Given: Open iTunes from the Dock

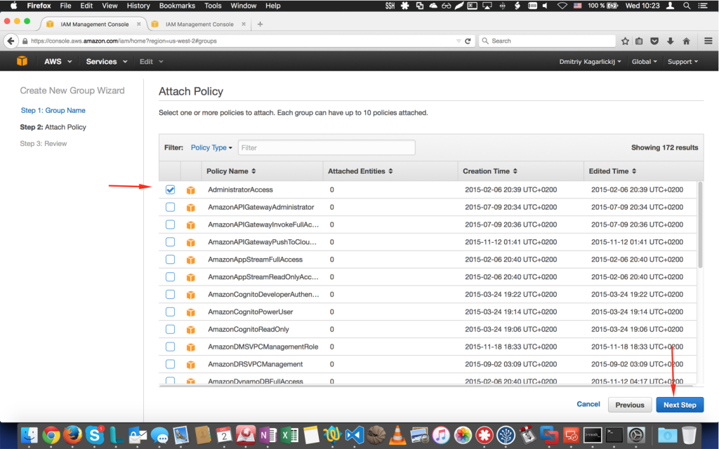Looking at the screenshot, I should [441, 435].
